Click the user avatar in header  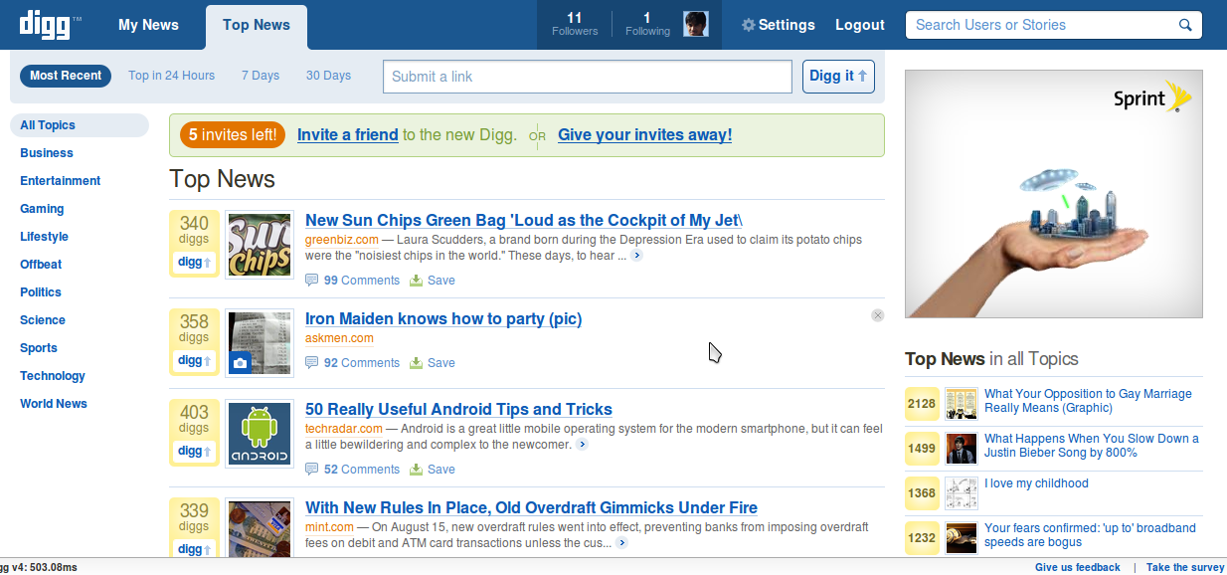tap(695, 25)
